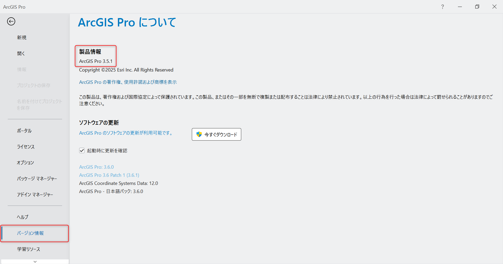Expand sidebar with bottom chevron arrow
The height and width of the screenshot is (264, 503).
(x=35, y=261)
